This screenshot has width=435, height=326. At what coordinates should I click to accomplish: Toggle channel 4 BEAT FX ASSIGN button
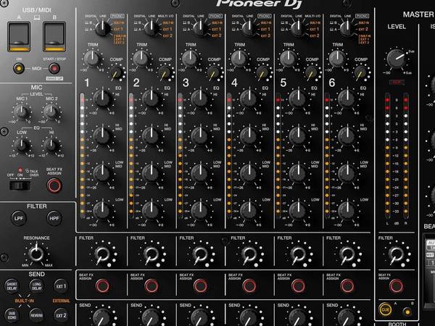pos(249,286)
